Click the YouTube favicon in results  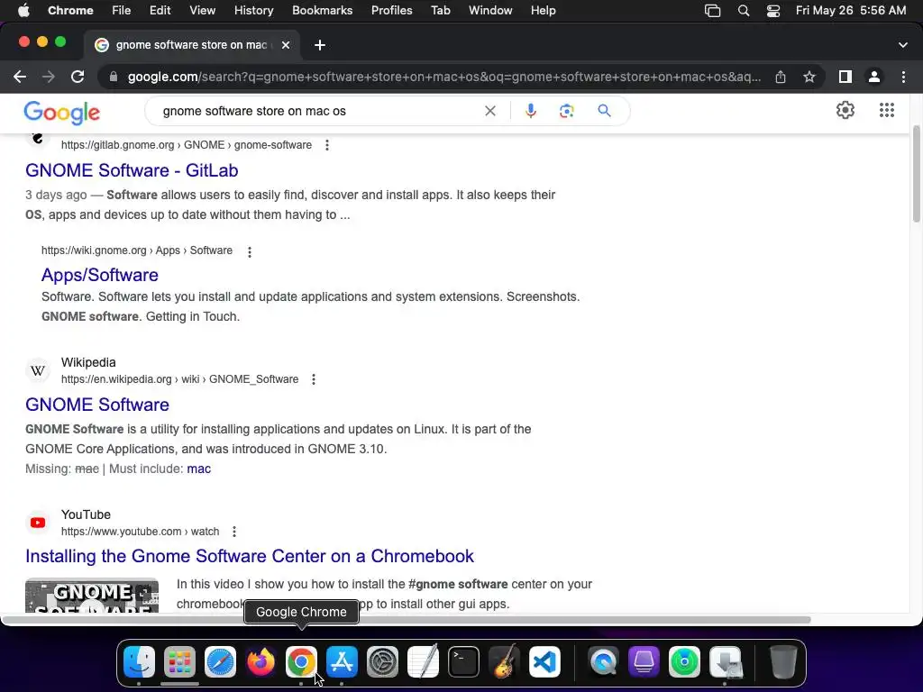(x=38, y=523)
